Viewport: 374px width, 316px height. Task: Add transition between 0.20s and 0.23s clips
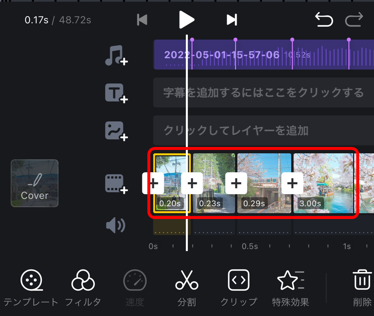(x=192, y=183)
